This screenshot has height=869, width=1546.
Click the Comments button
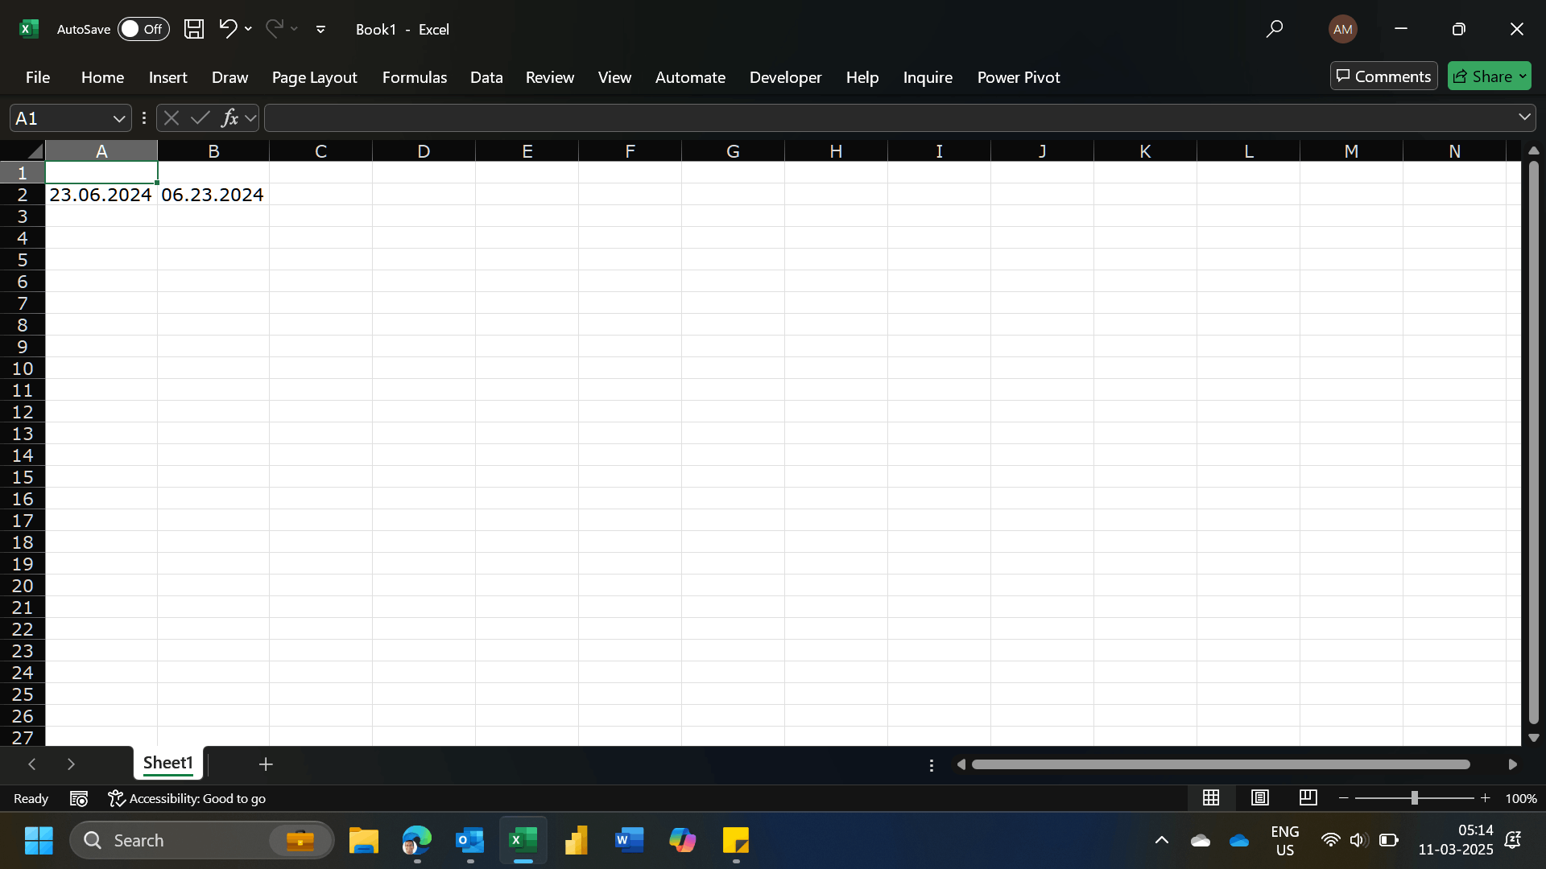pos(1383,76)
